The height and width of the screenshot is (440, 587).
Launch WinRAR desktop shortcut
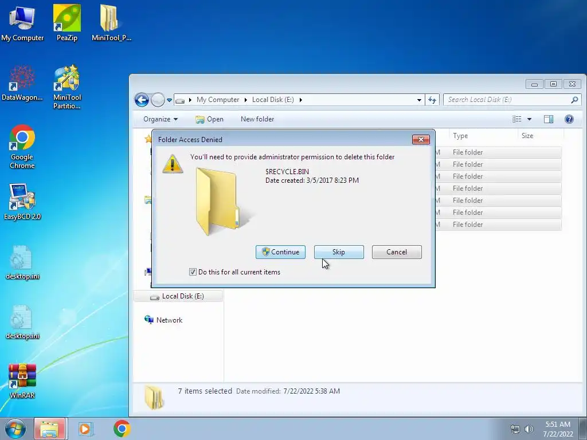(22, 381)
